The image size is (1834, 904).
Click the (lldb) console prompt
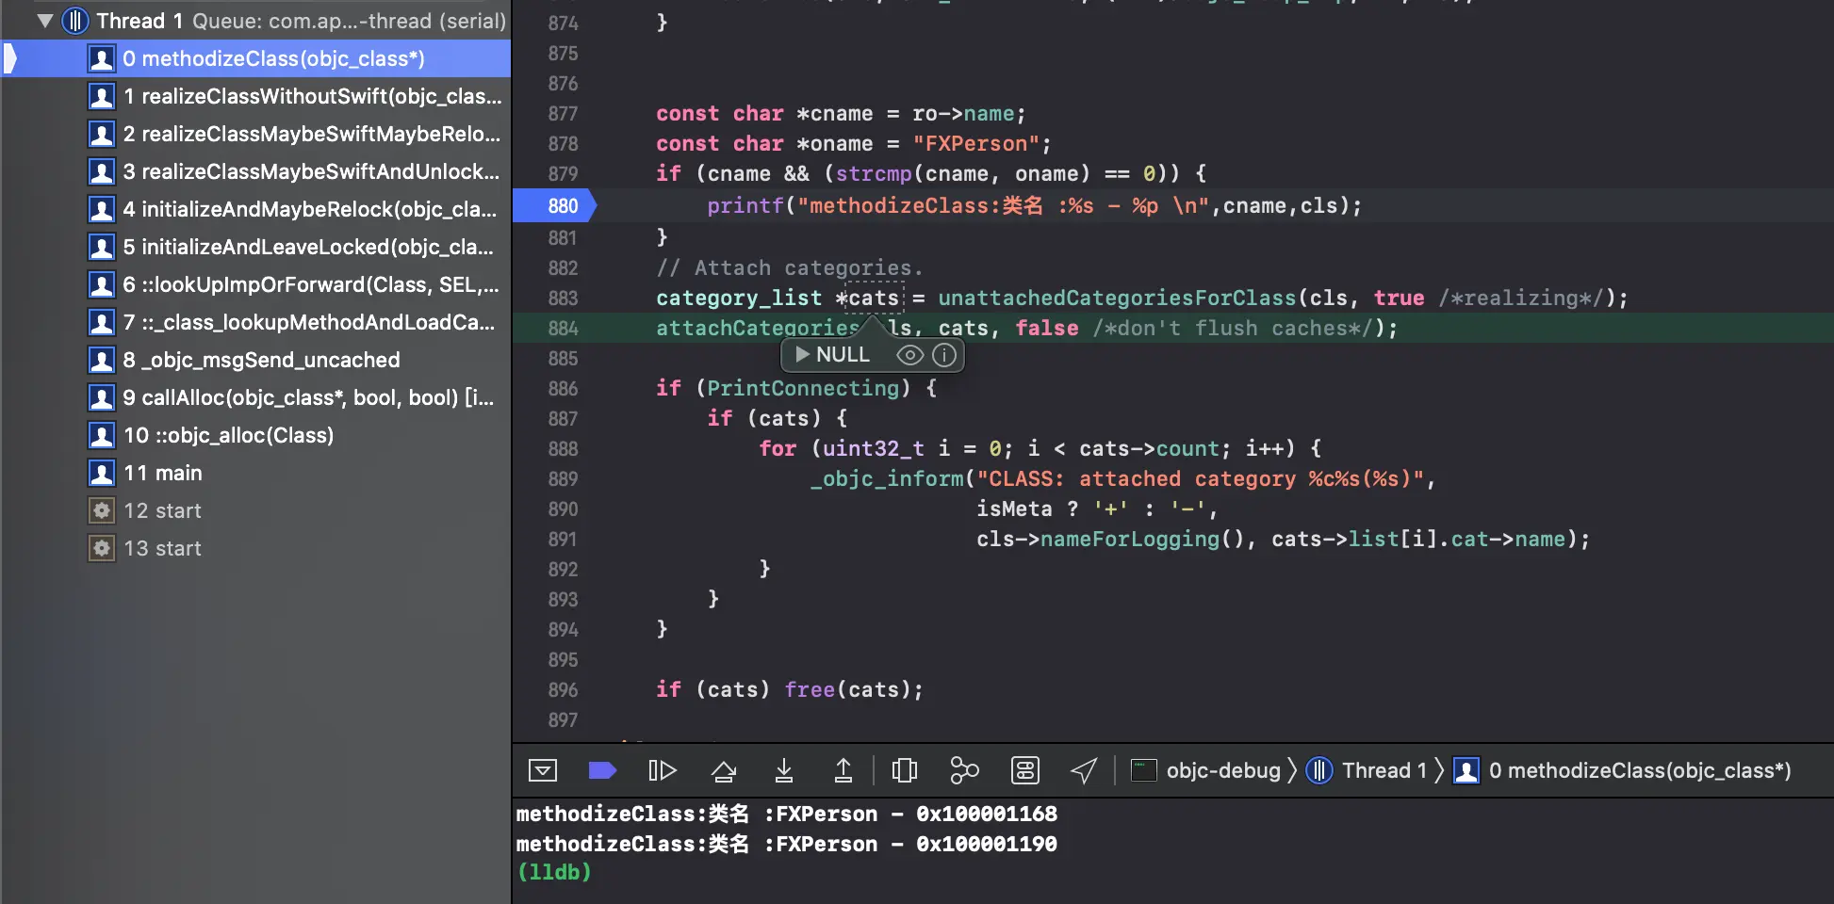click(x=554, y=872)
